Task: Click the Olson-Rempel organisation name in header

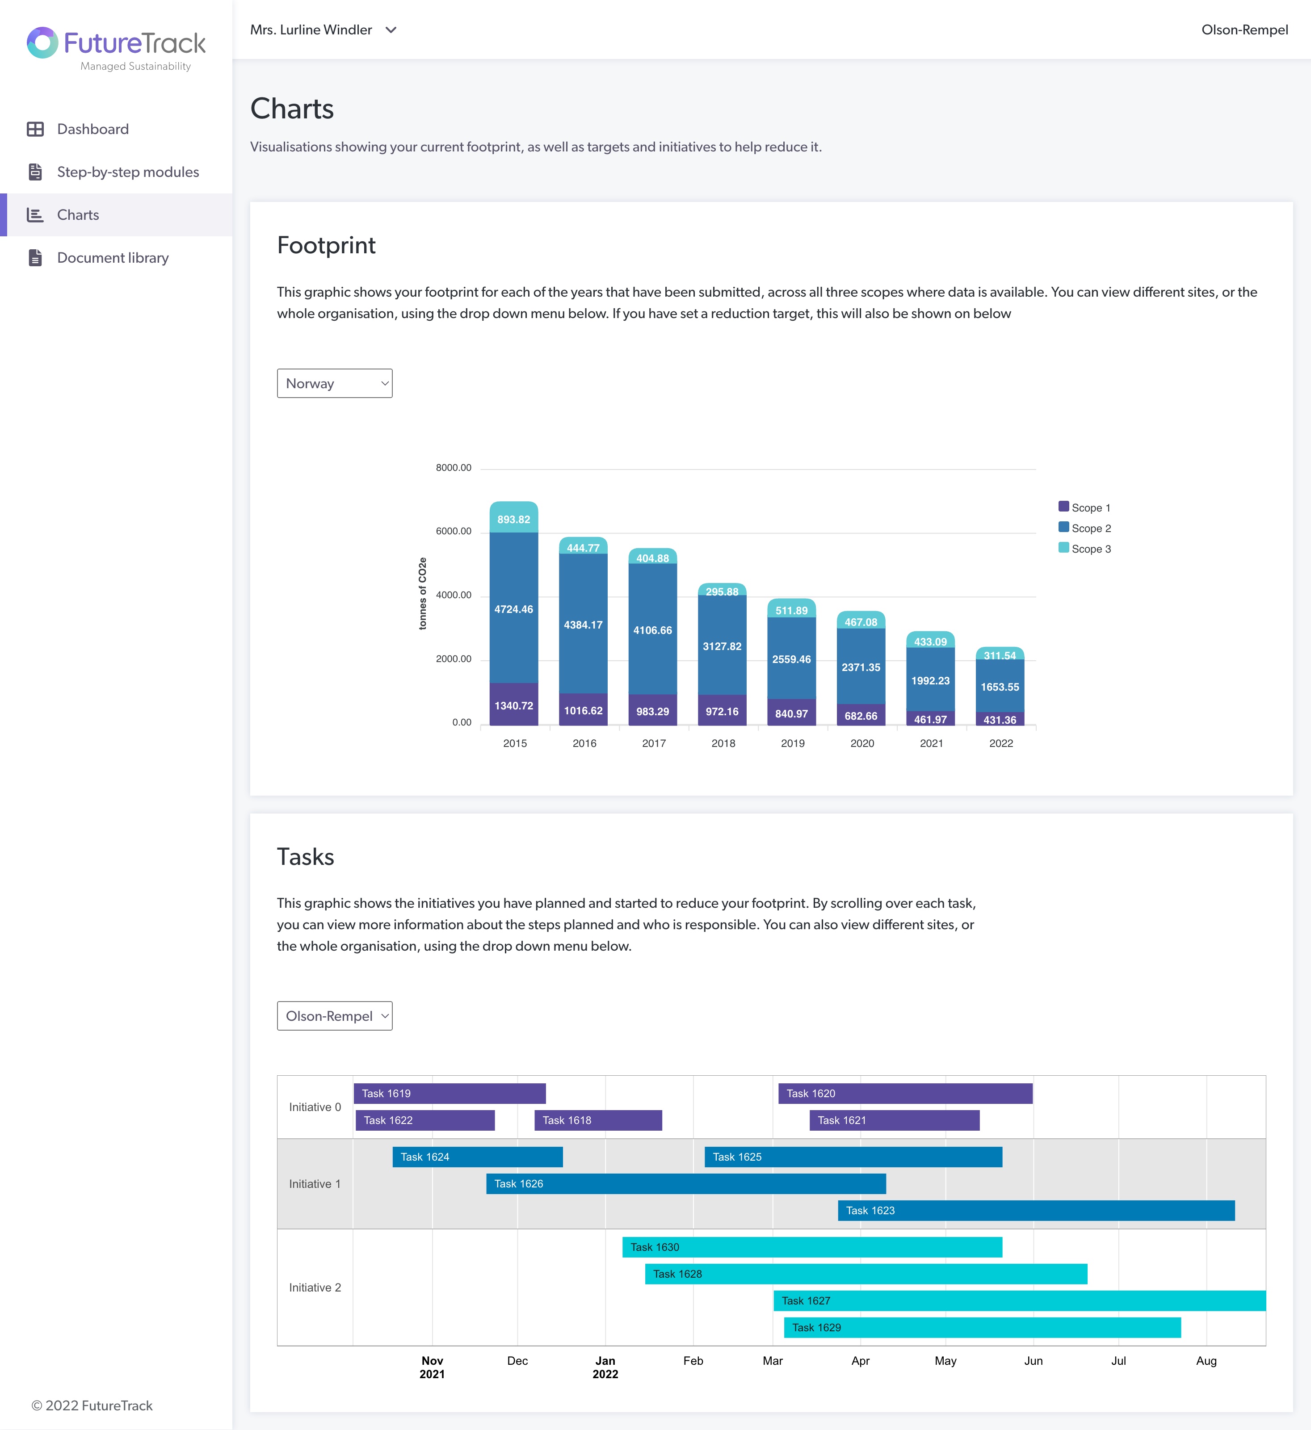Action: 1244,30
